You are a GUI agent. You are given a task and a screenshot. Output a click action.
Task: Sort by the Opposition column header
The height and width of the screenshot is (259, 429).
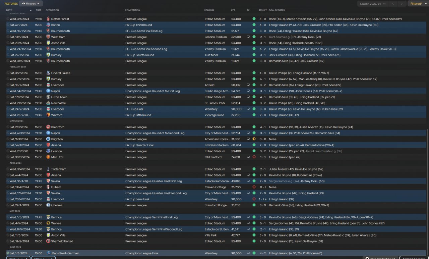tap(52, 10)
